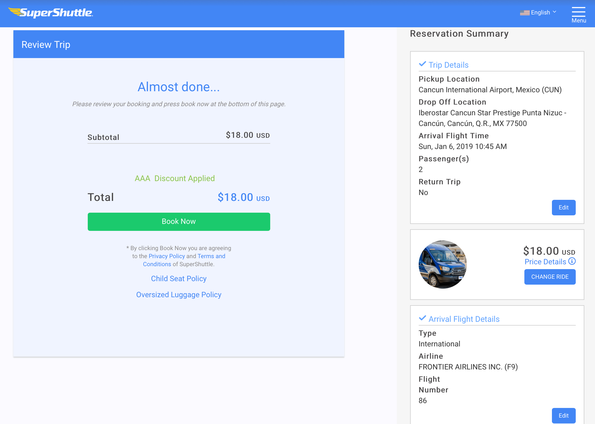This screenshot has width=595, height=424.
Task: Click the AAA Discount Applied text
Action: pyautogui.click(x=175, y=178)
